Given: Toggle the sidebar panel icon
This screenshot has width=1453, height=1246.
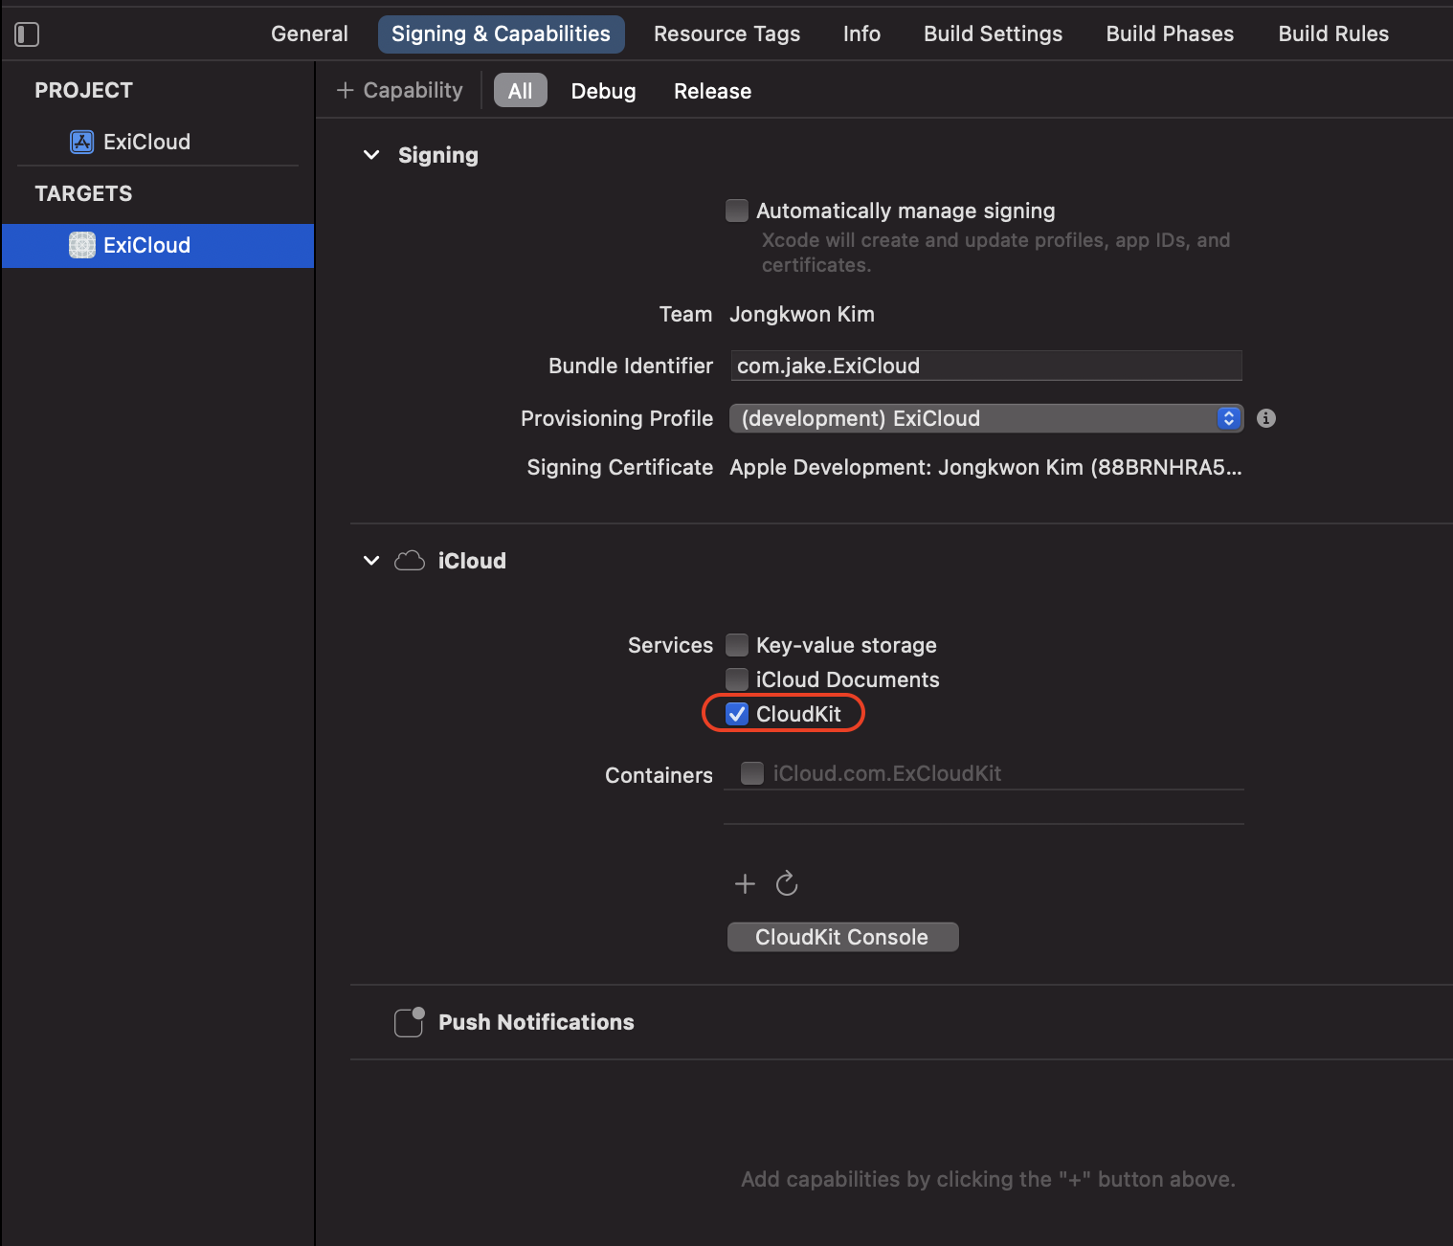Looking at the screenshot, I should click(27, 34).
